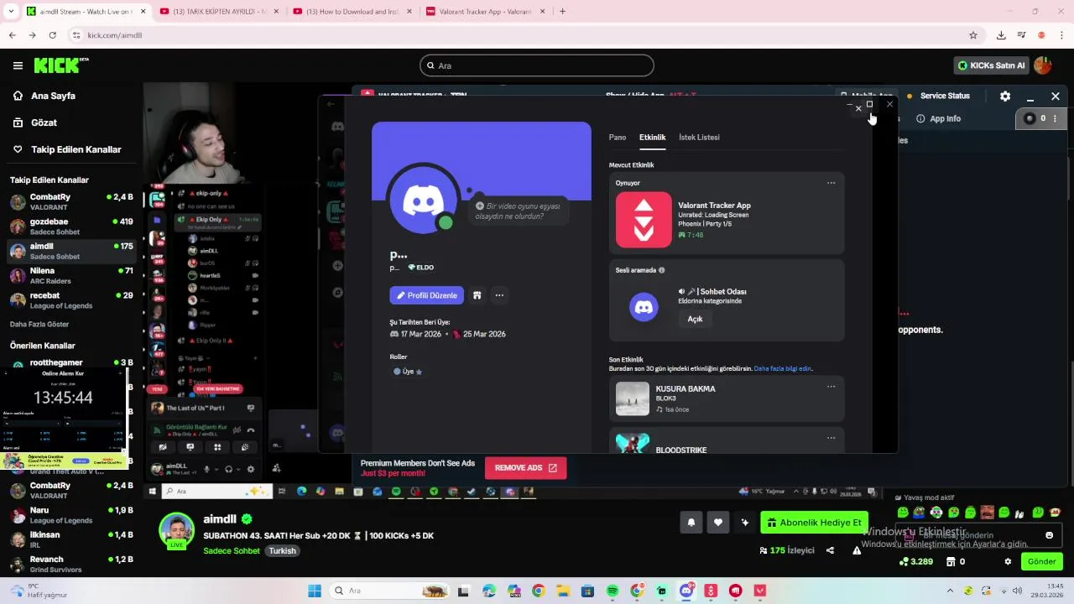Select the Etkinlik tab in profile

coord(652,137)
